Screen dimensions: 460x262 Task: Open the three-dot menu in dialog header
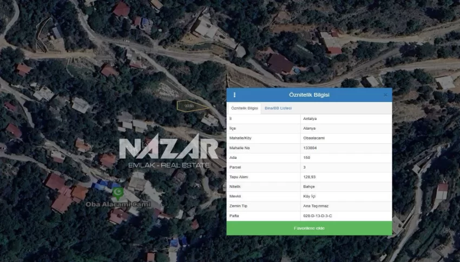[234, 95]
